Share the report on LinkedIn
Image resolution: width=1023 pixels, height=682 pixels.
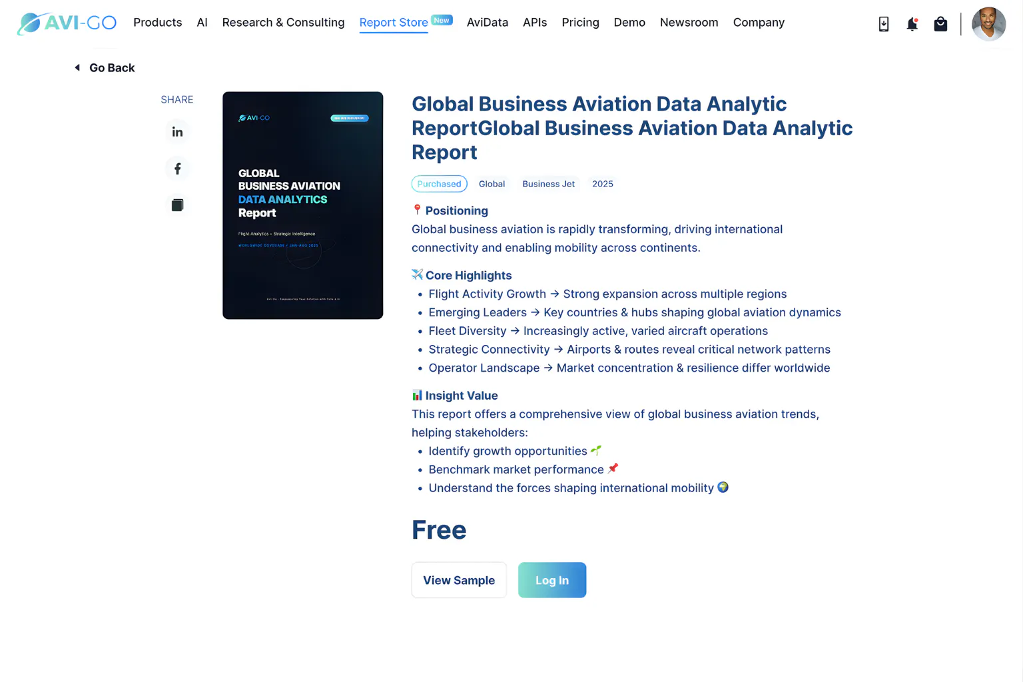point(177,132)
